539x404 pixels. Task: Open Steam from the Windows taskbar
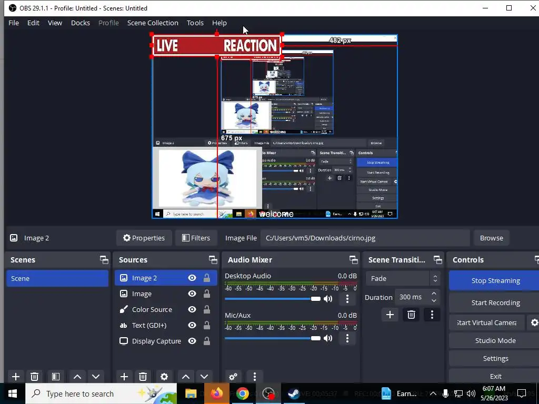[294, 393]
